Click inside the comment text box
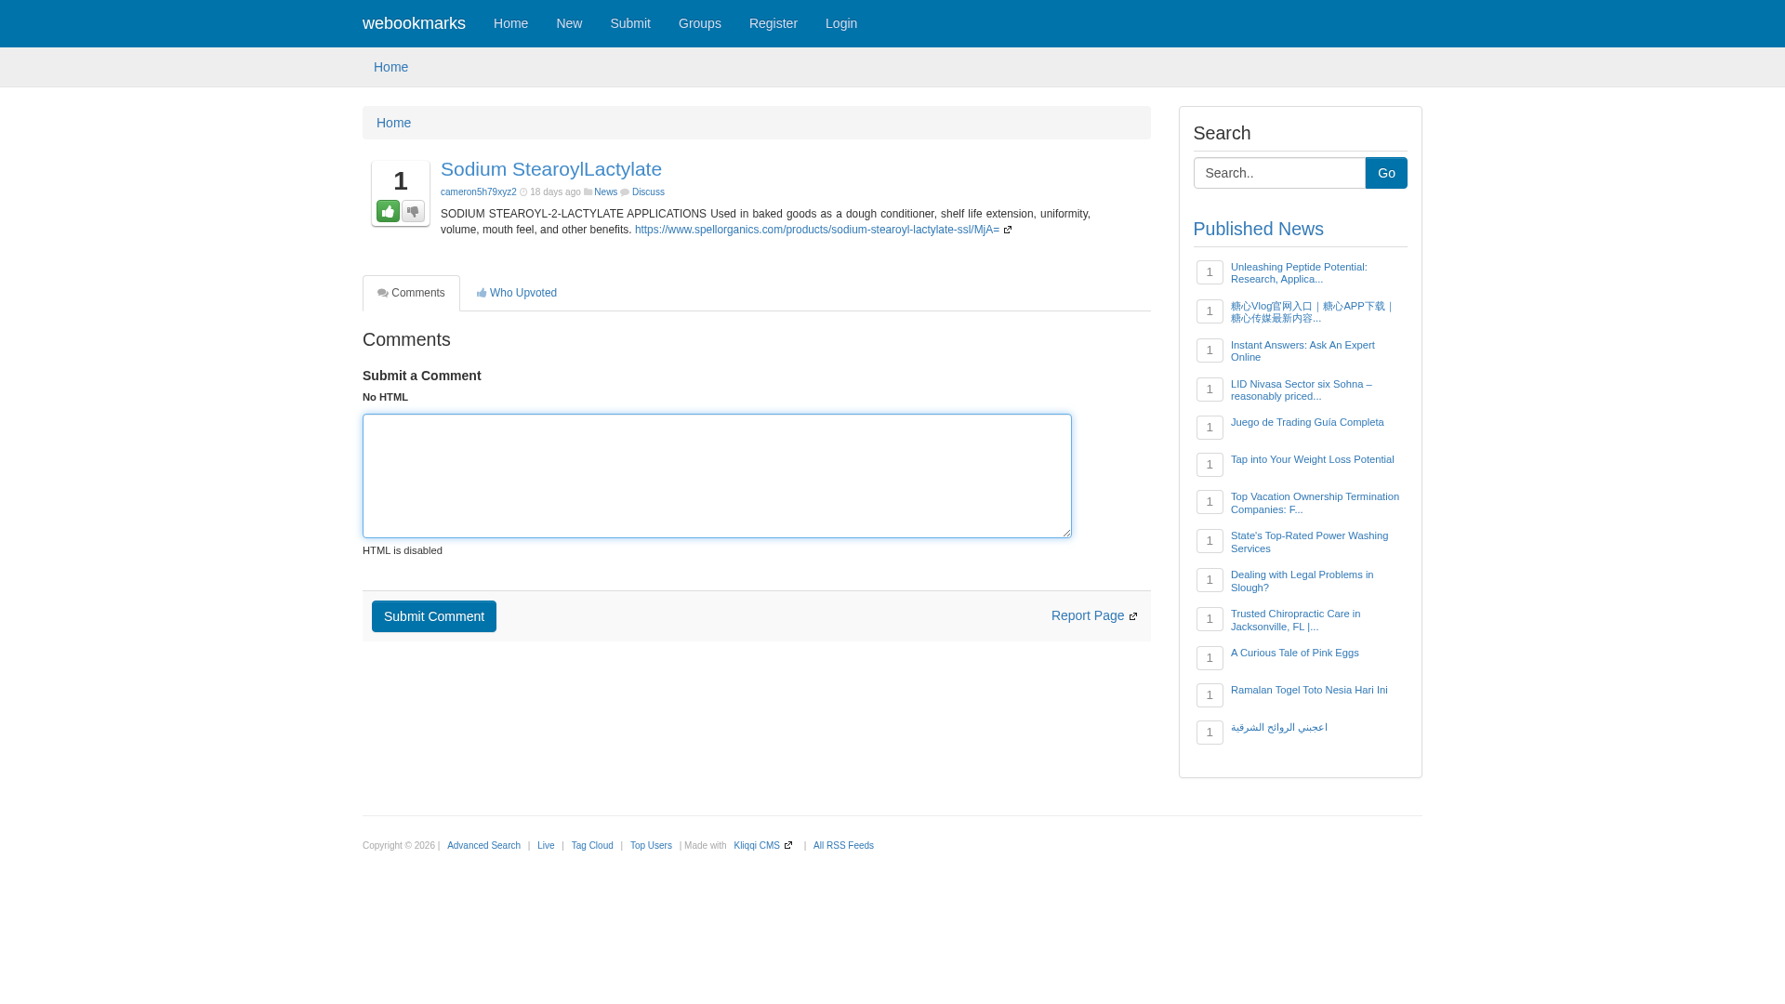 coord(716,475)
